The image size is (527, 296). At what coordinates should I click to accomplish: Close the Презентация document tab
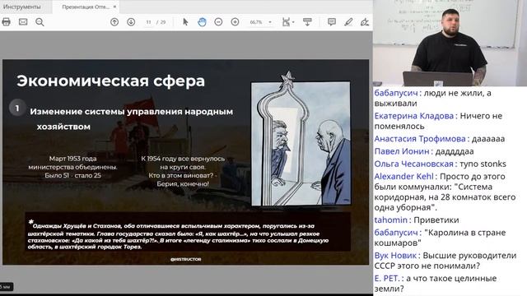point(115,7)
